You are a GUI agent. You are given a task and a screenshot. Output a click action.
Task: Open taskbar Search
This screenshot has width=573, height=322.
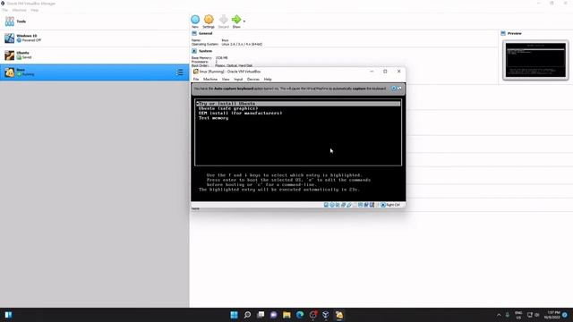247,315
